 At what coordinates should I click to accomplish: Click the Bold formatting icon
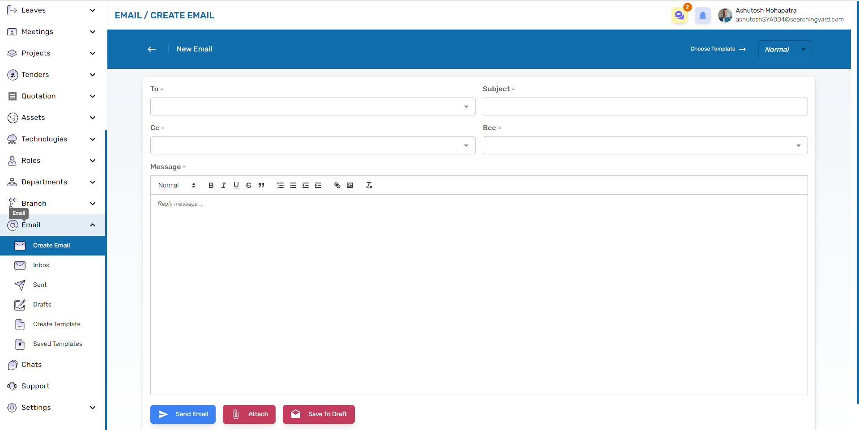[211, 185]
